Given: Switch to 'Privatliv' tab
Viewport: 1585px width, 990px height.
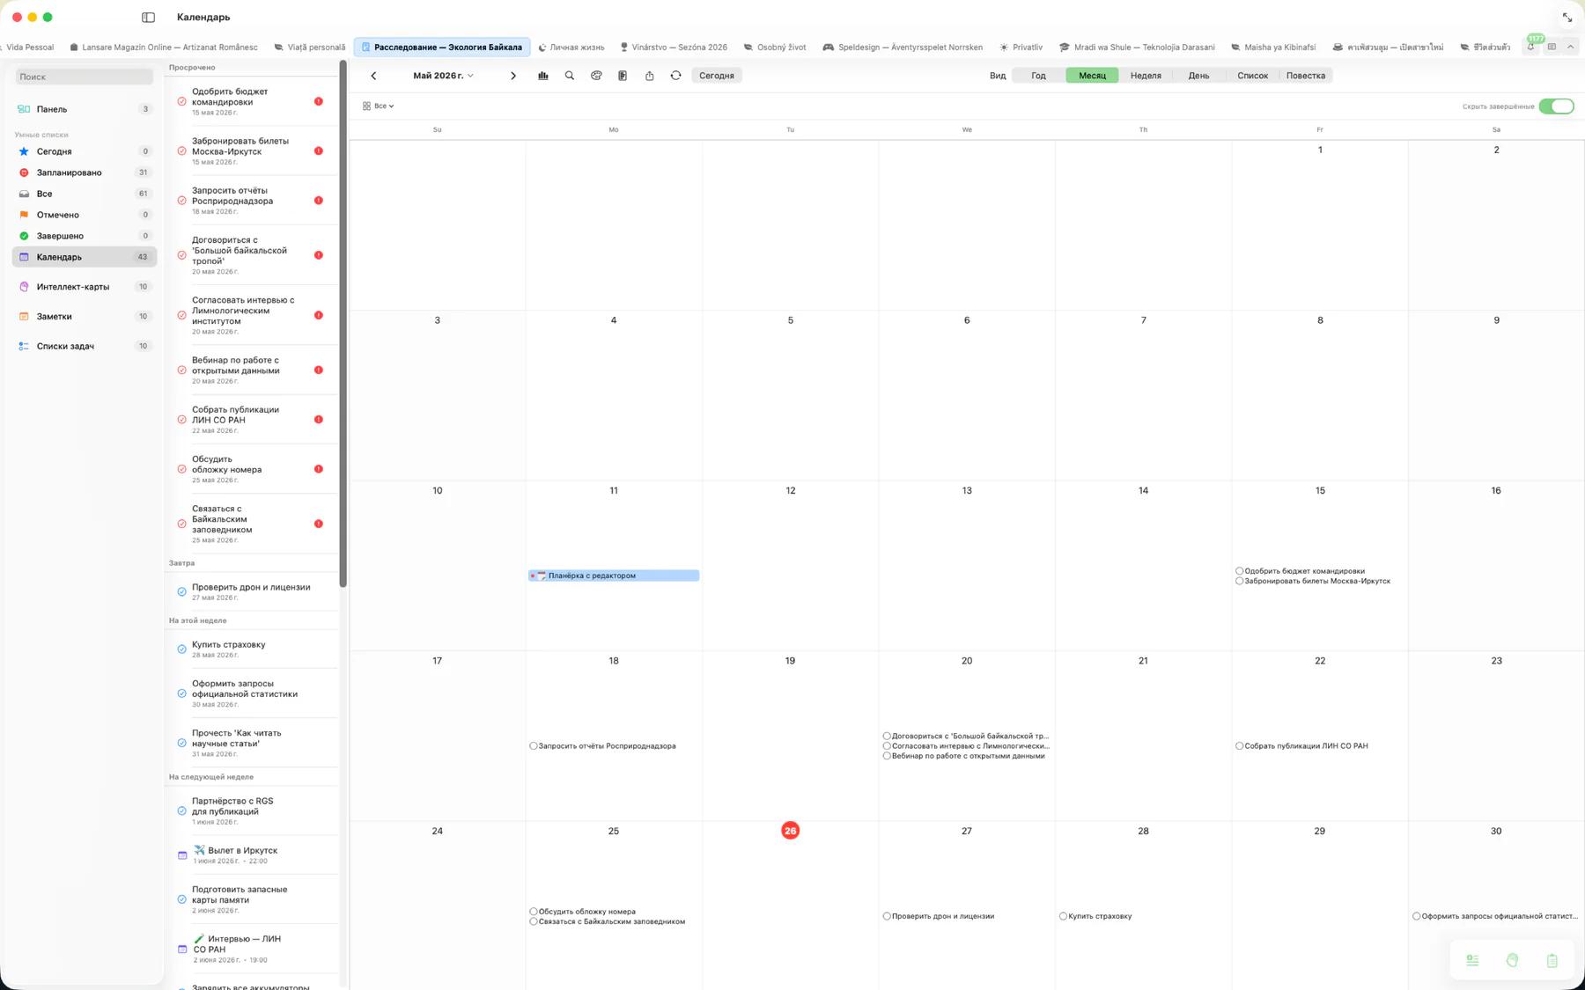Looking at the screenshot, I should [x=1021, y=48].
